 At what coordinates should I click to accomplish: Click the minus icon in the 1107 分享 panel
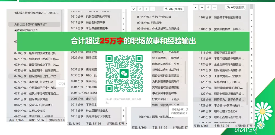pos(215,7)
